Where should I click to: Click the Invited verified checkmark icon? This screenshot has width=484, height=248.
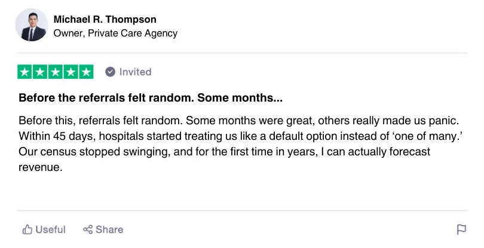[110, 72]
